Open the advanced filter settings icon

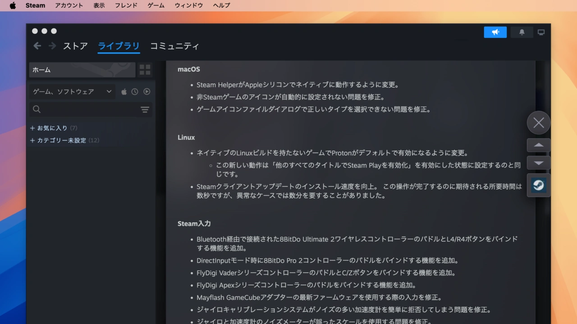[145, 109]
